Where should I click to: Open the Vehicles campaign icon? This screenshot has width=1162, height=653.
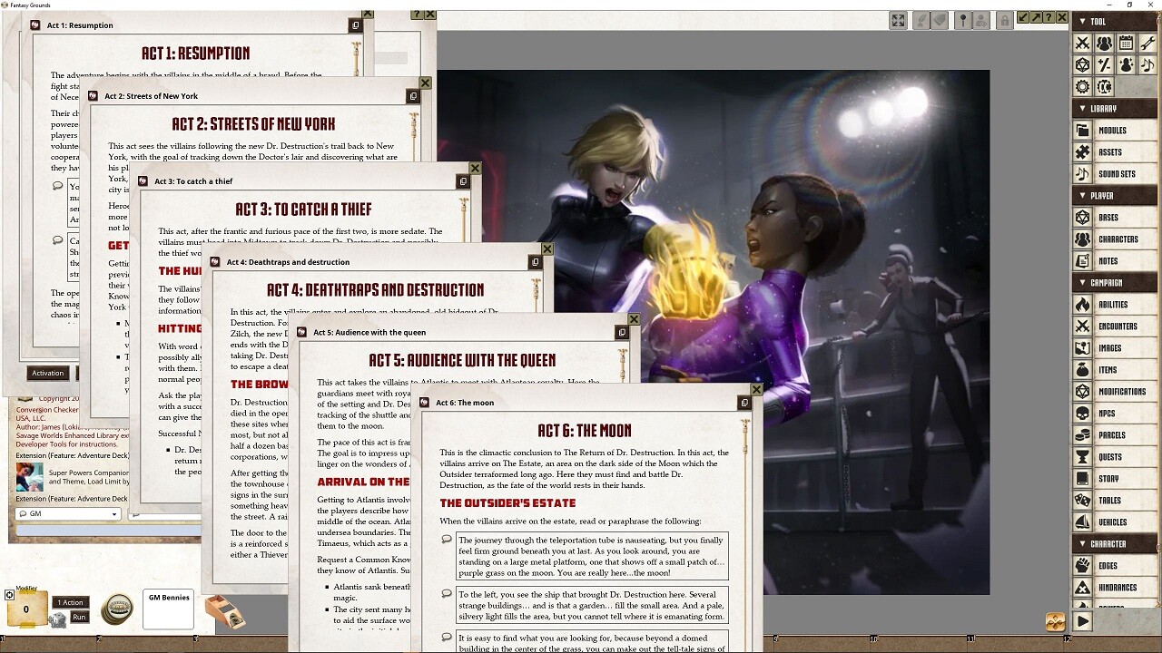(x=1115, y=521)
